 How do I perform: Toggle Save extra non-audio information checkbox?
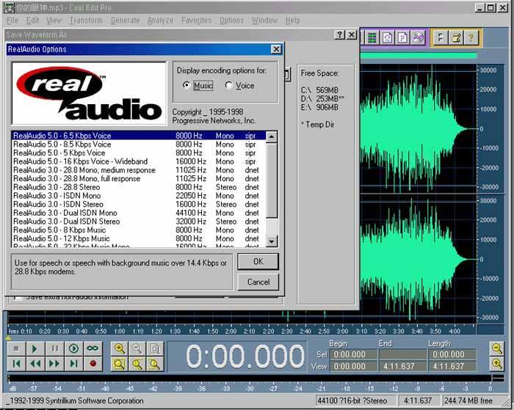click(x=16, y=298)
